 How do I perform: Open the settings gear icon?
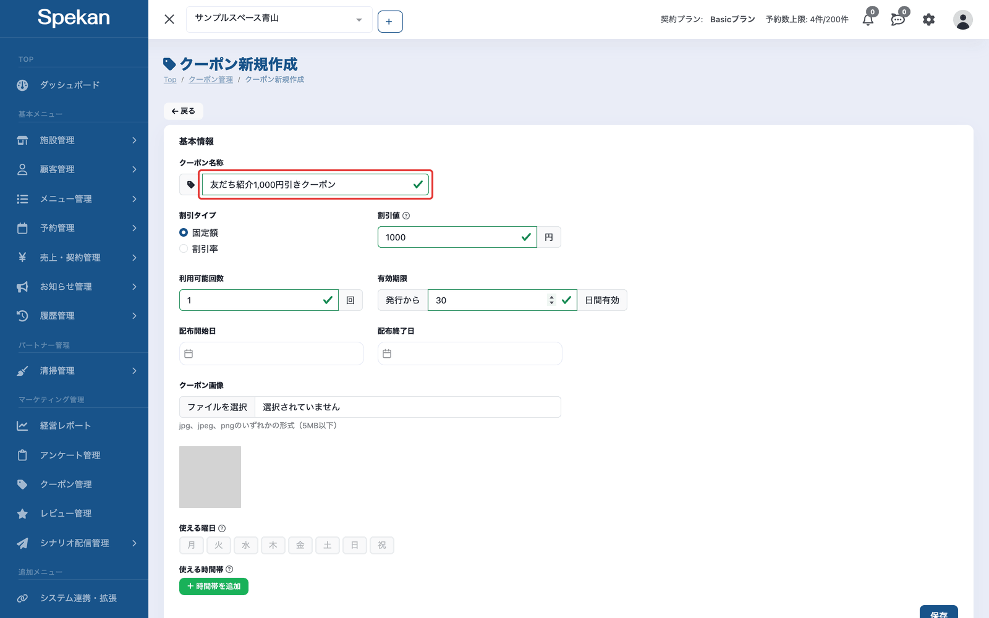(928, 20)
